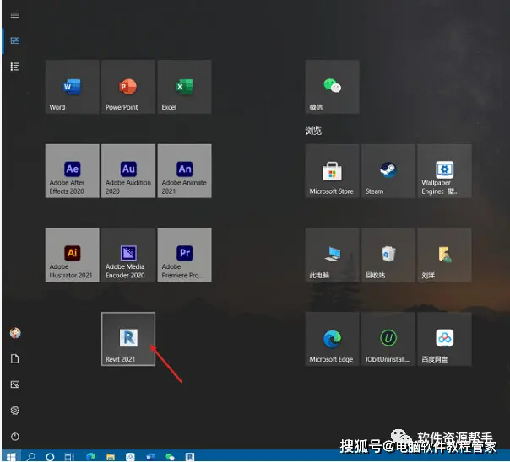This screenshot has height=462, width=510.
Task: Open the Excel tile
Action: click(184, 87)
